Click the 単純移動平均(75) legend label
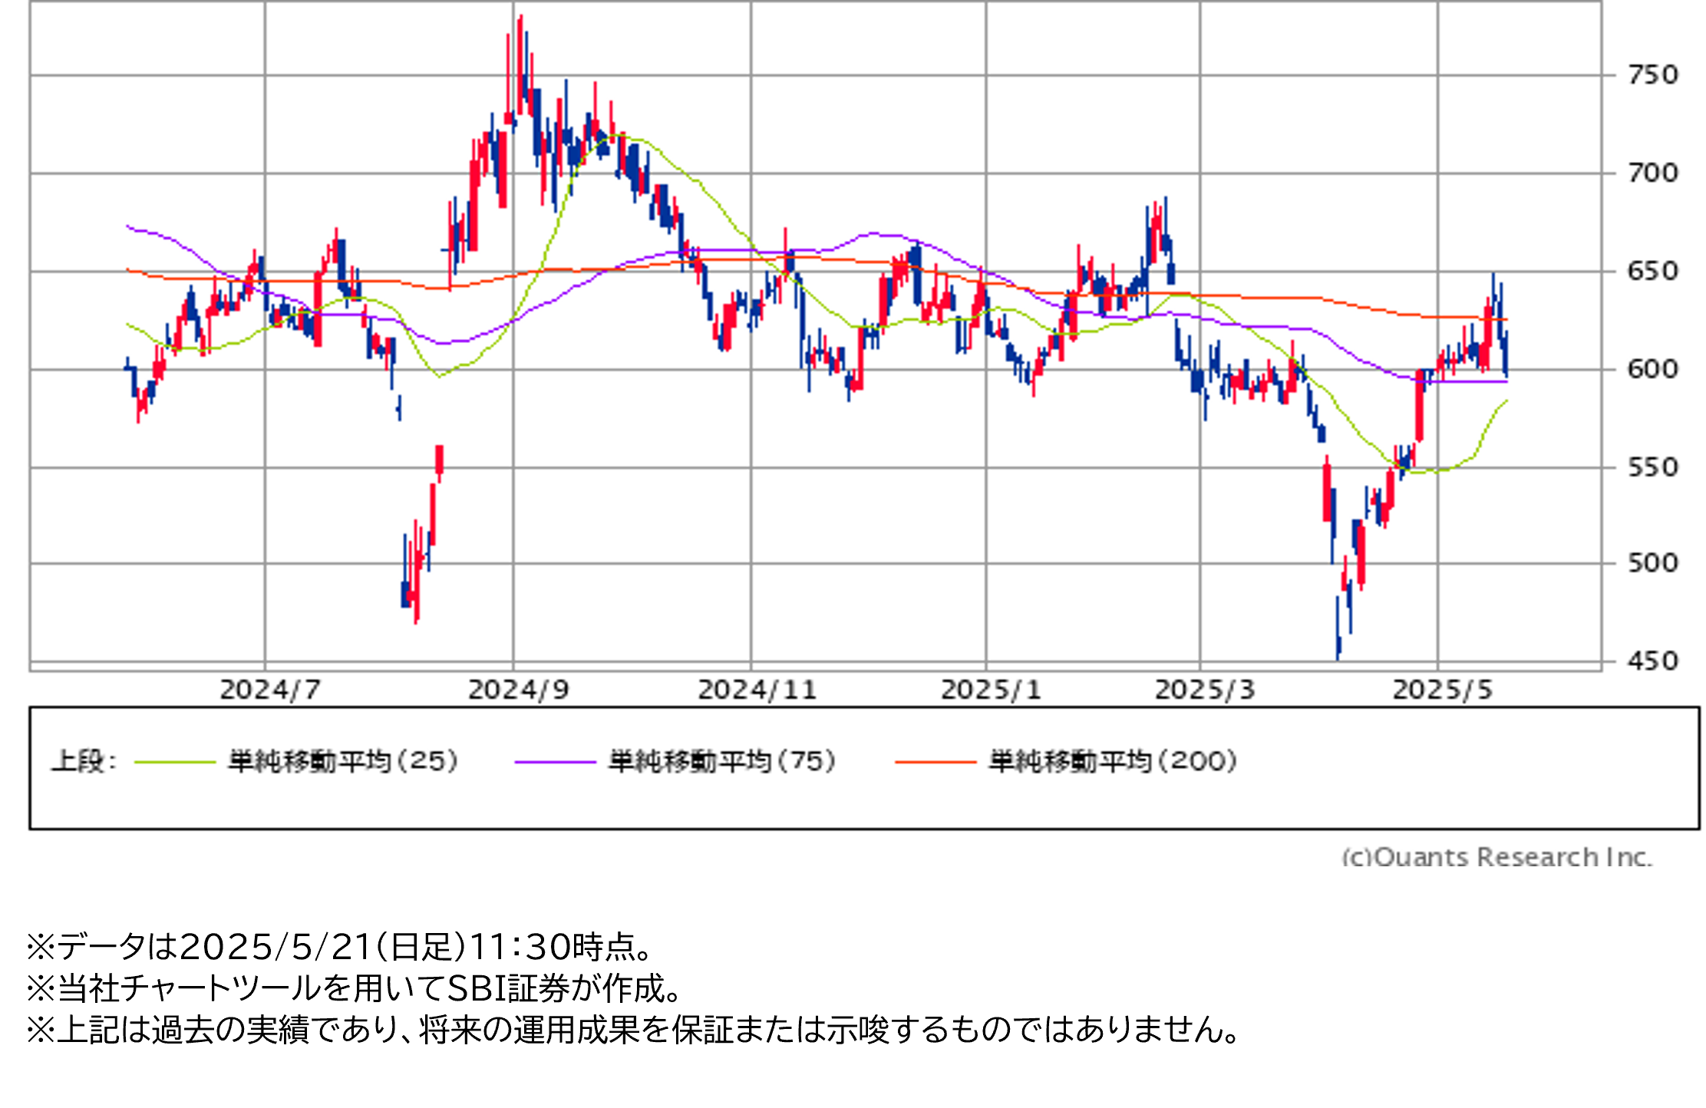The width and height of the screenshot is (1706, 1108). (x=722, y=761)
